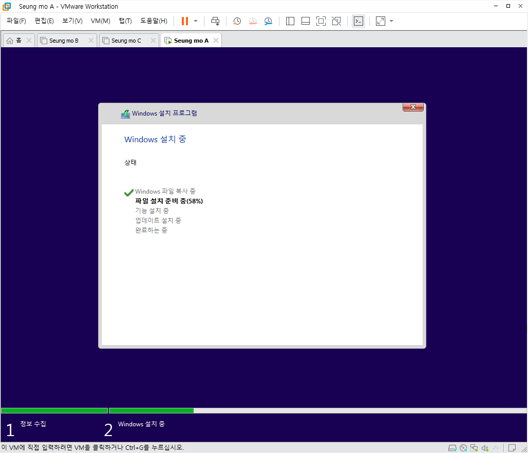Open the 편집(E) menu
This screenshot has width=528, height=453.
point(44,21)
